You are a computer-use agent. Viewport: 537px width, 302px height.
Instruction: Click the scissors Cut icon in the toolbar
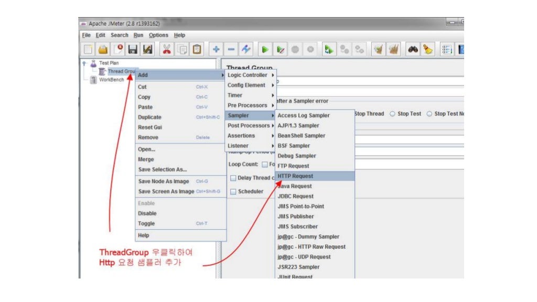167,50
